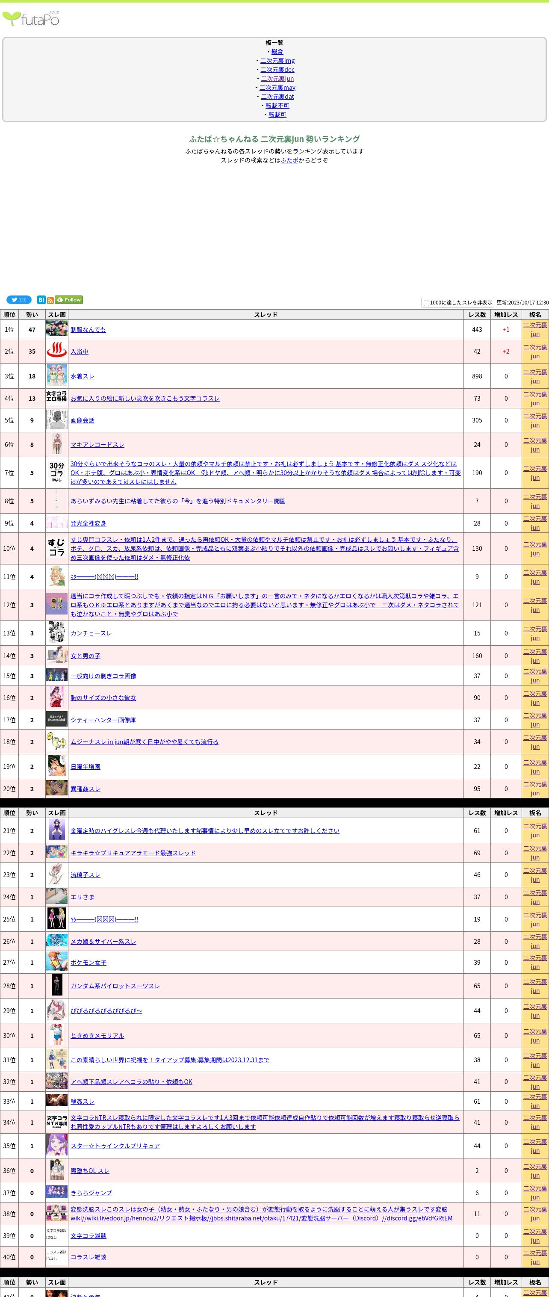The image size is (549, 1297).
Task: Open the メカ娘＆サイバー系スレ thread
Action: (103, 942)
